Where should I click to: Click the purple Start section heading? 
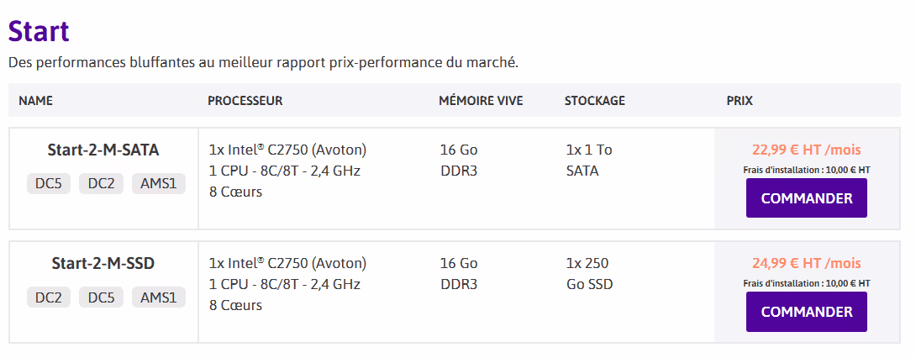39,32
